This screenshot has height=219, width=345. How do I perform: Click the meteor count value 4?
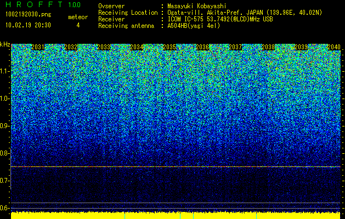pos(78,25)
